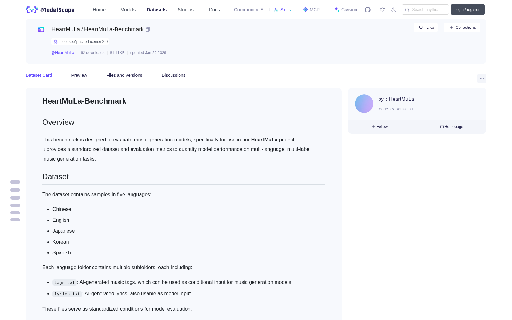Switch to Files and versions tab
Viewport: 512px width, 320px height.
(124, 75)
